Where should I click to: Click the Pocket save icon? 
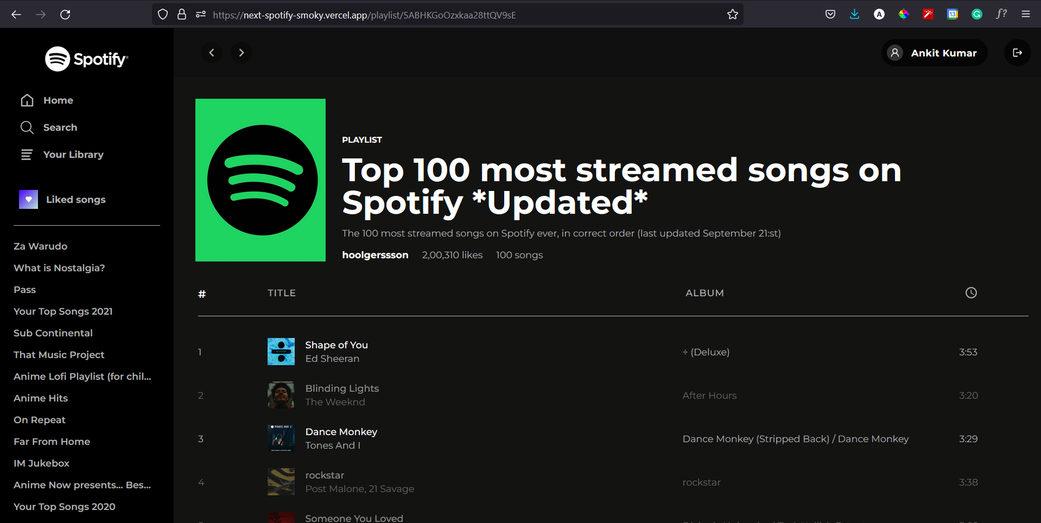pyautogui.click(x=830, y=15)
